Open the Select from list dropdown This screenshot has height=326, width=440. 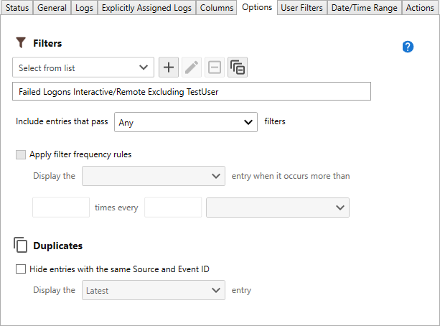(x=83, y=68)
